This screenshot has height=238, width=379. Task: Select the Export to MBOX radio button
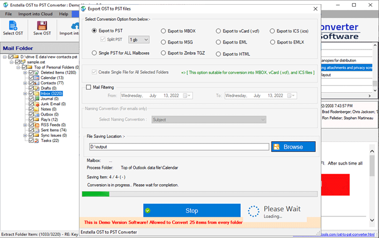tap(164, 31)
